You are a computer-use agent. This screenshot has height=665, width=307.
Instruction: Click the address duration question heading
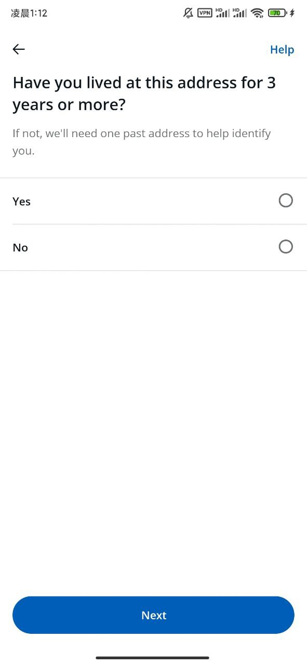tap(144, 94)
